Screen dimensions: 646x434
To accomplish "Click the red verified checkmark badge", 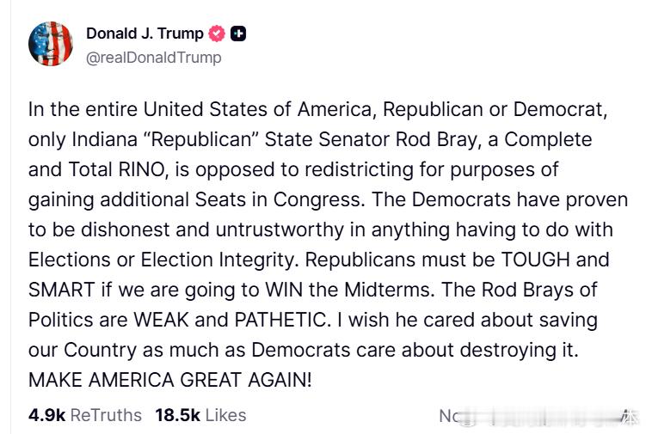I will (x=218, y=34).
